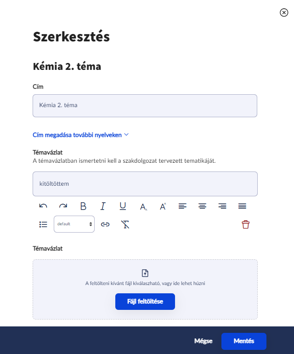Insert a hyperlink with the link icon

[105, 224]
